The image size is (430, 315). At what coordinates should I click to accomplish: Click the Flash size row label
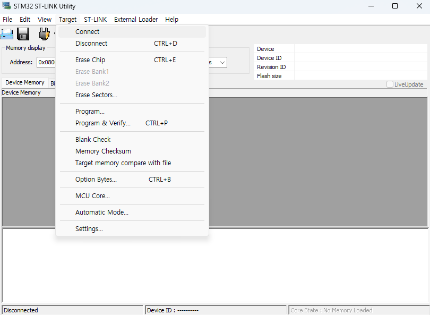[269, 76]
